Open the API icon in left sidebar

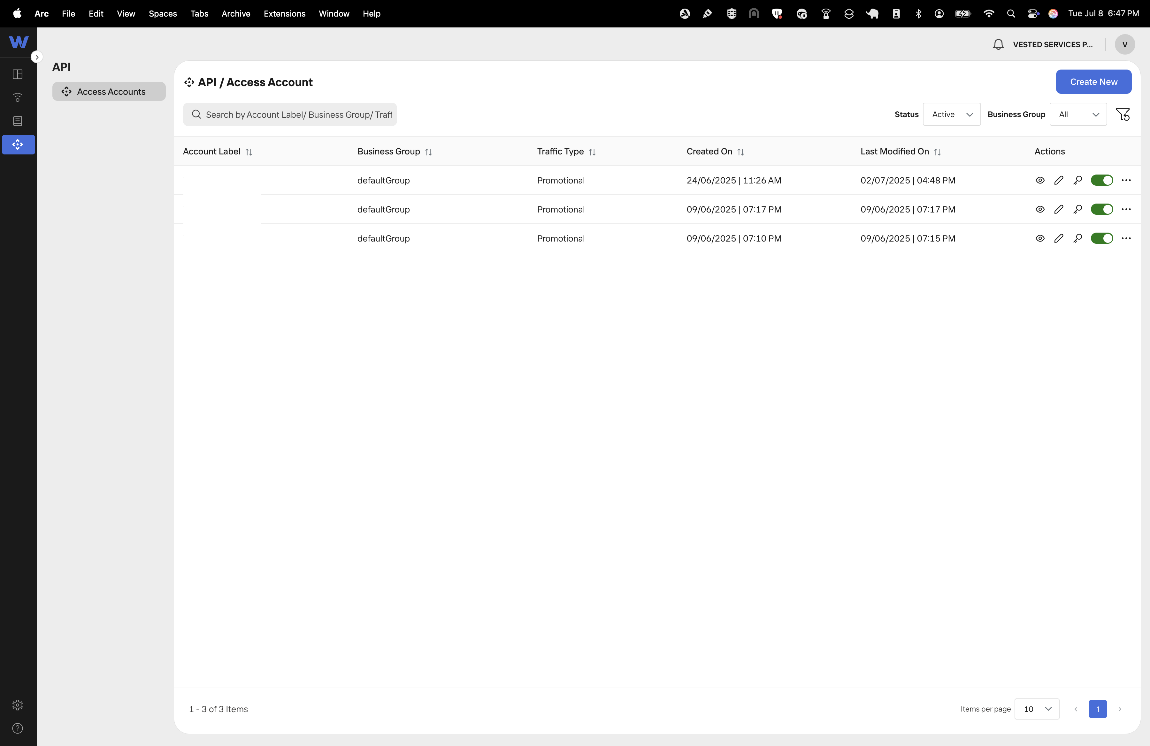pyautogui.click(x=18, y=144)
